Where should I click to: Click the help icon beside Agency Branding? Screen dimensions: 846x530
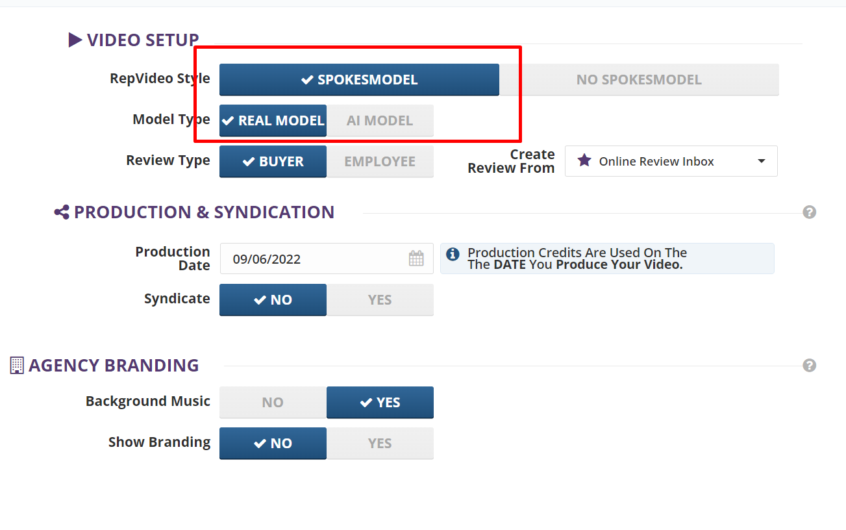[x=809, y=365]
